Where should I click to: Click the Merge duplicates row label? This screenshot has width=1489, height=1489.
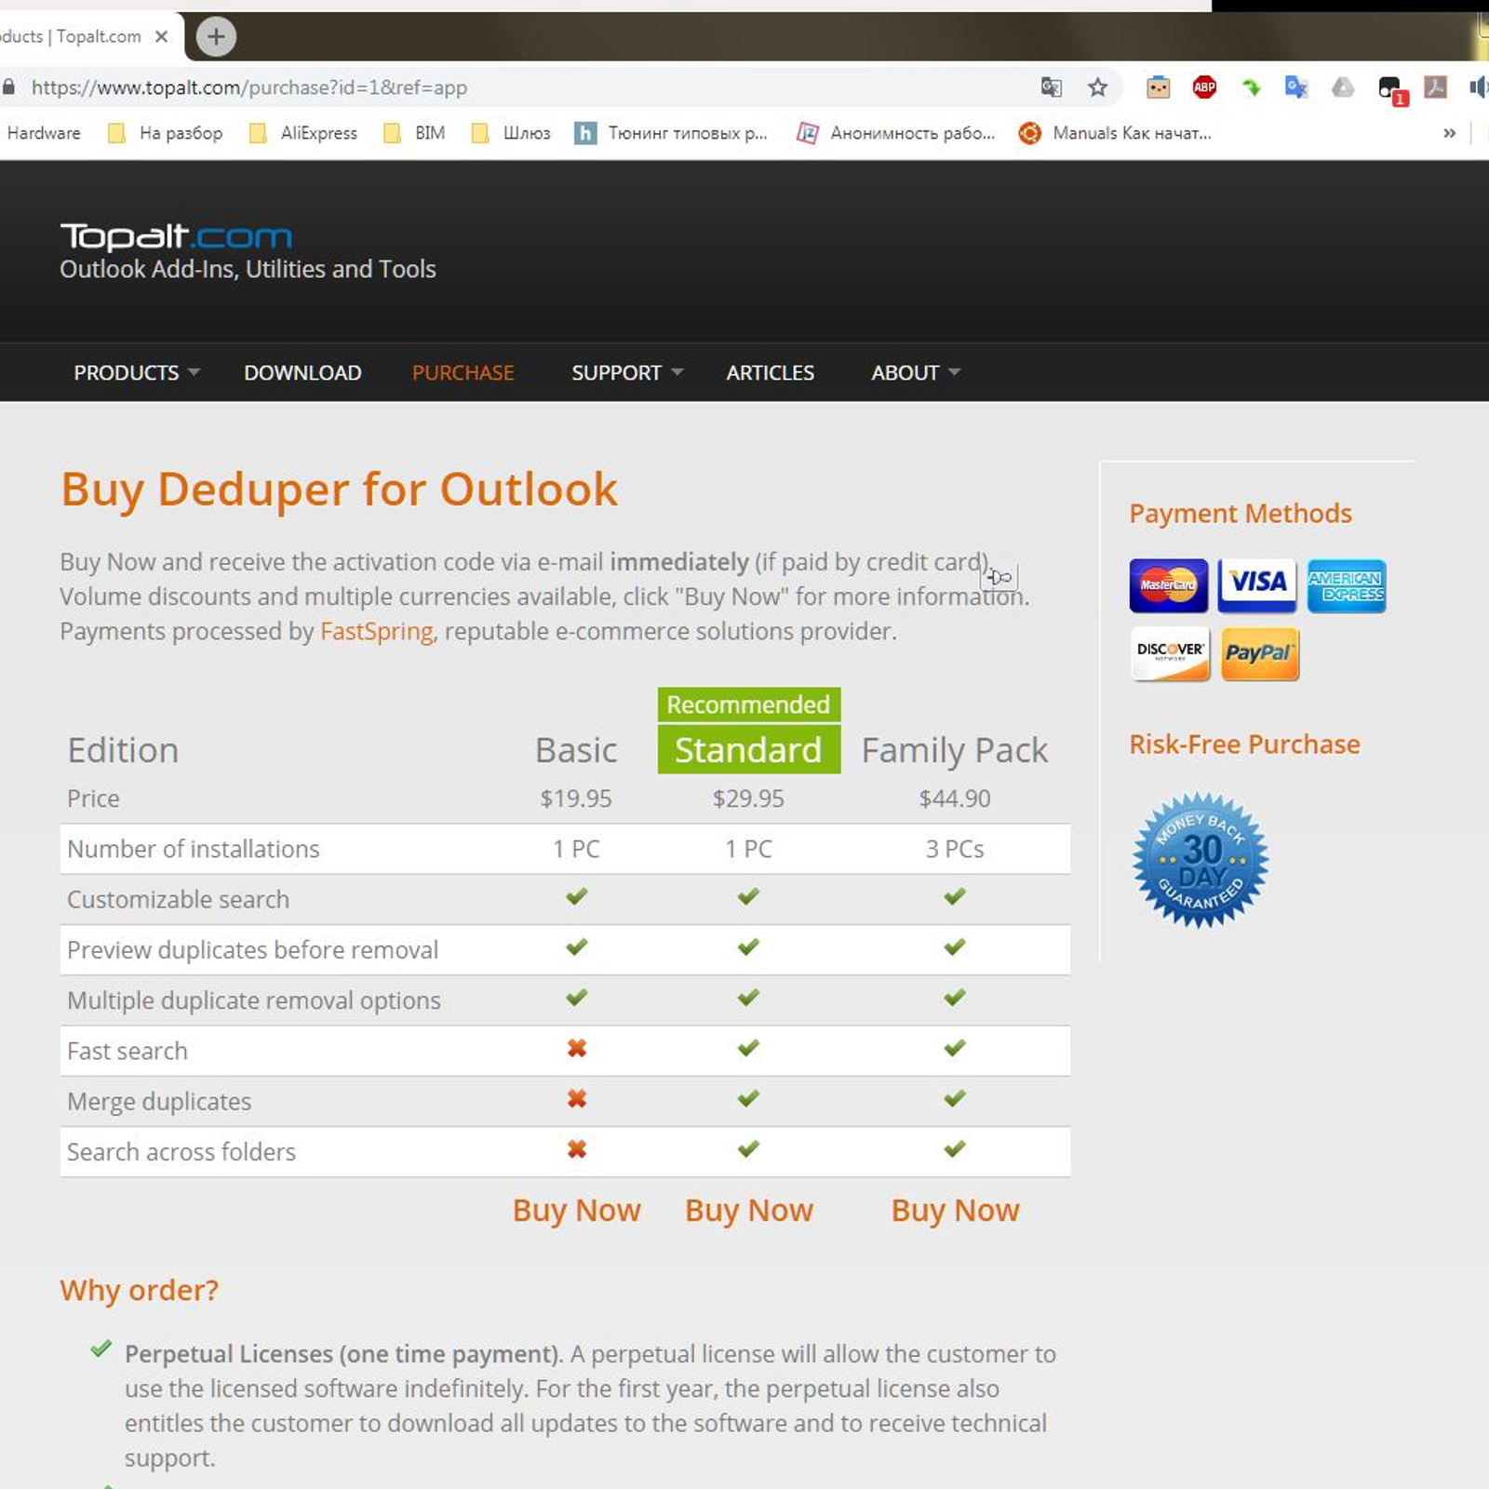(159, 1101)
